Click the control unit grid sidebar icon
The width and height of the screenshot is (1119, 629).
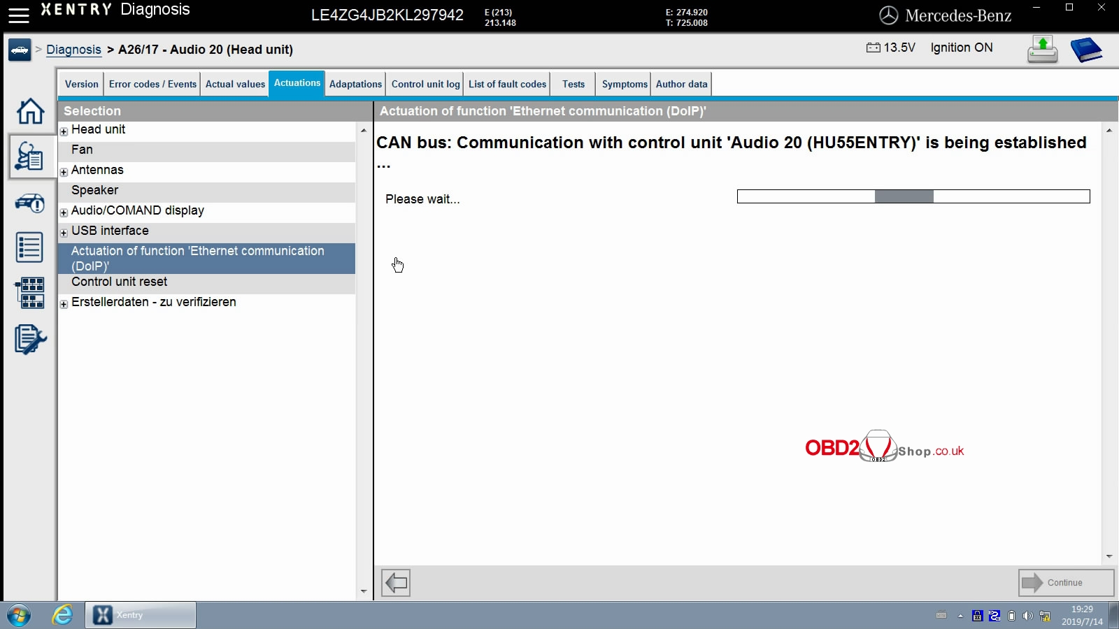(x=29, y=293)
